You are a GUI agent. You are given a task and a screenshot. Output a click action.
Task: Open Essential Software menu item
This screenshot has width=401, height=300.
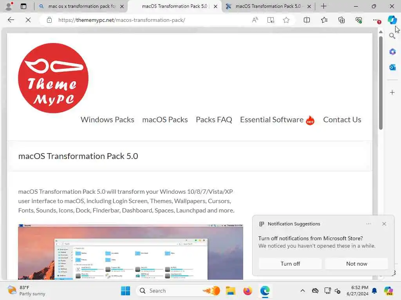pyautogui.click(x=277, y=120)
